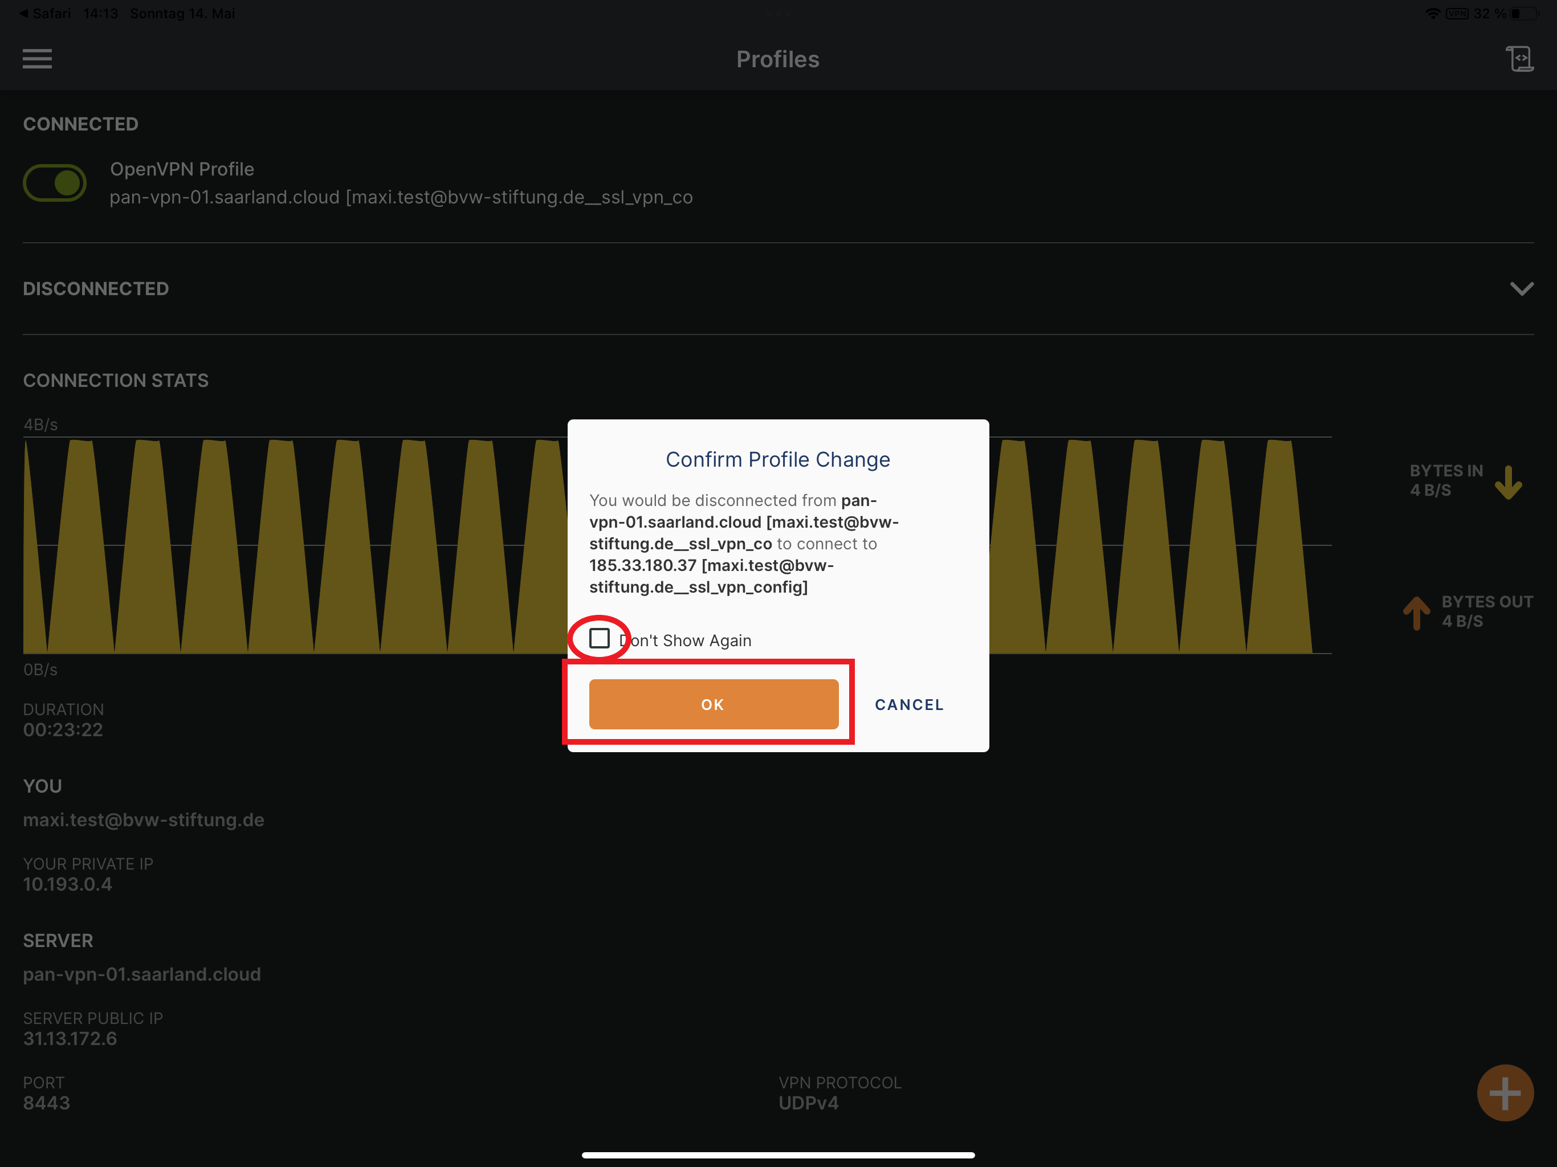Tap the battery icon in status bar
1557x1167 pixels.
pos(1522,13)
